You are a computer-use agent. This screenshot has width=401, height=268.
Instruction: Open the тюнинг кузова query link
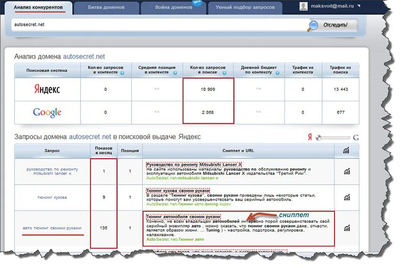coord(52,197)
